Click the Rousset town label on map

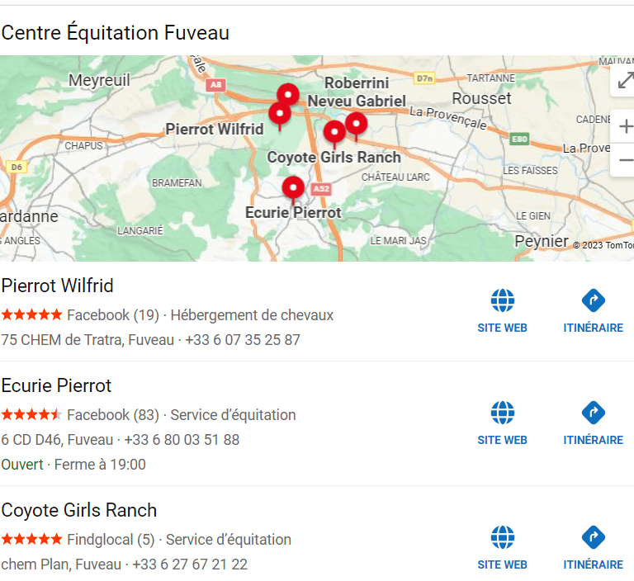click(x=481, y=98)
